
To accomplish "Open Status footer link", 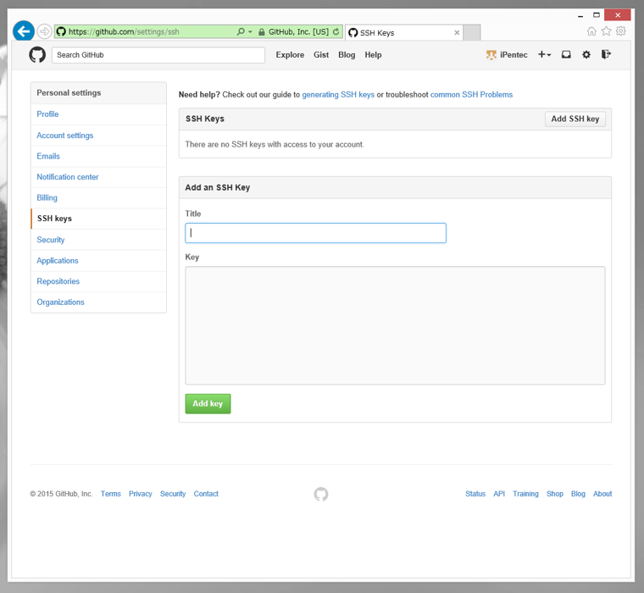I will pyautogui.click(x=475, y=494).
